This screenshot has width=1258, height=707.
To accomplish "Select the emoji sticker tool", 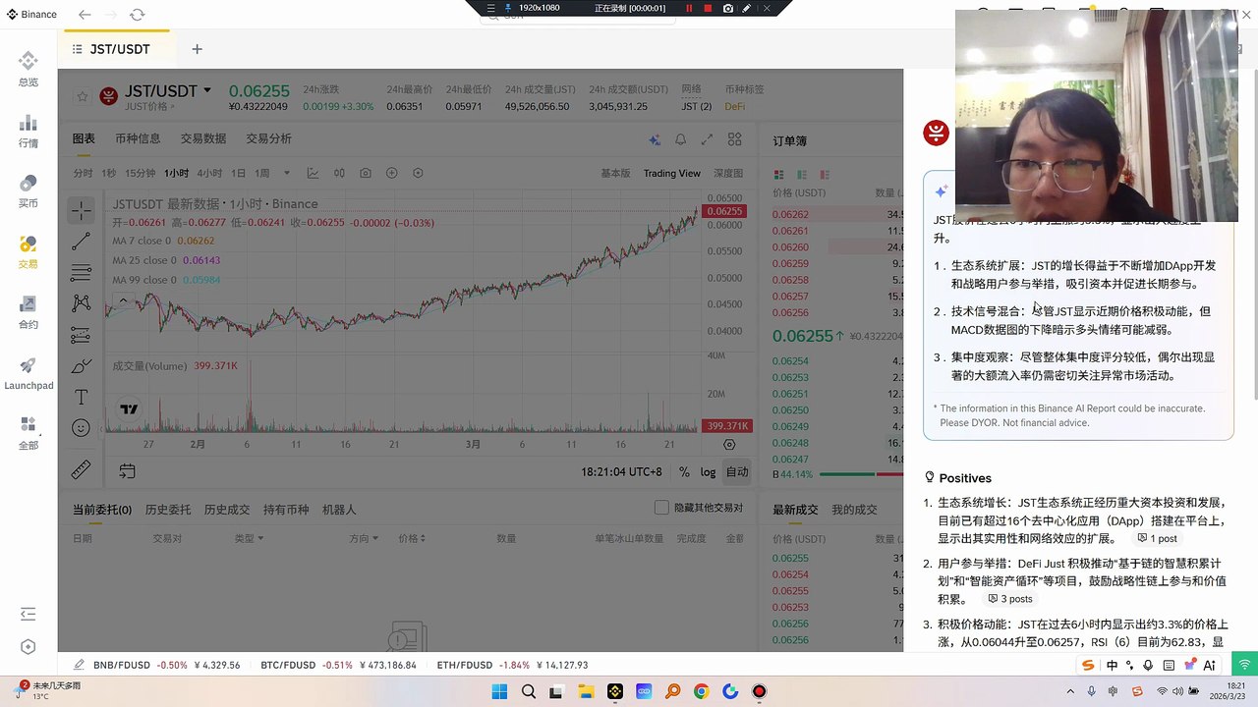I will pyautogui.click(x=82, y=428).
